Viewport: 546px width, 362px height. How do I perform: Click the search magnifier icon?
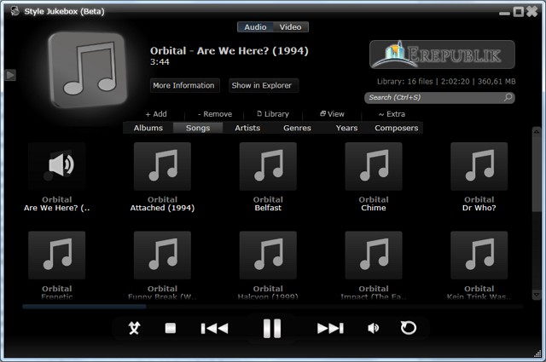[508, 97]
